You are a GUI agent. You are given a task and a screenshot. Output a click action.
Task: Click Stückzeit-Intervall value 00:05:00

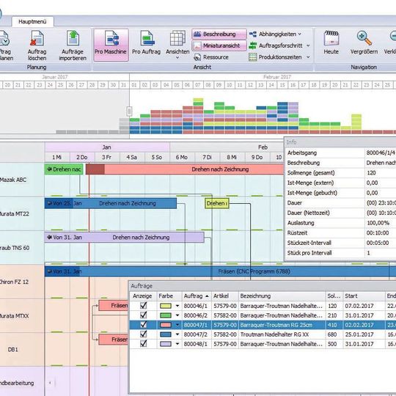[378, 243]
